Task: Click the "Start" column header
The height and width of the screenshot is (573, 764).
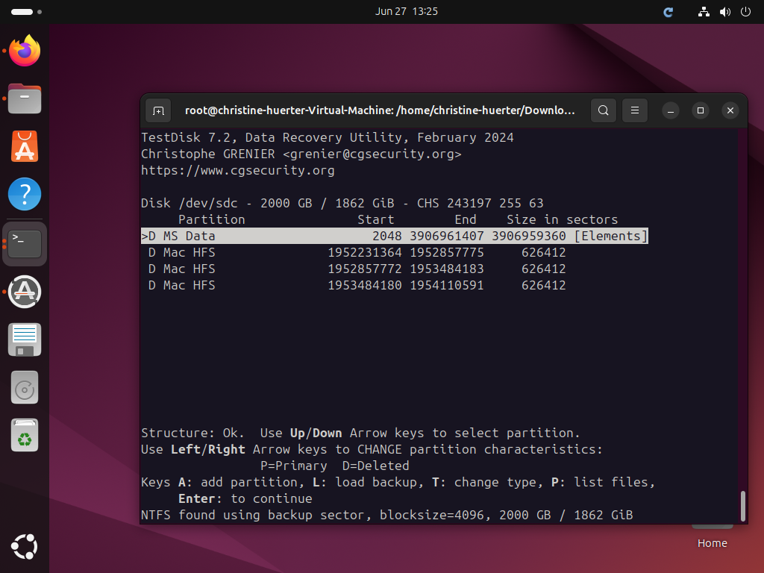Action: pyautogui.click(x=376, y=220)
